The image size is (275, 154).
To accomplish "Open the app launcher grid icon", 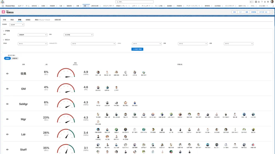I will click(x=3, y=5).
